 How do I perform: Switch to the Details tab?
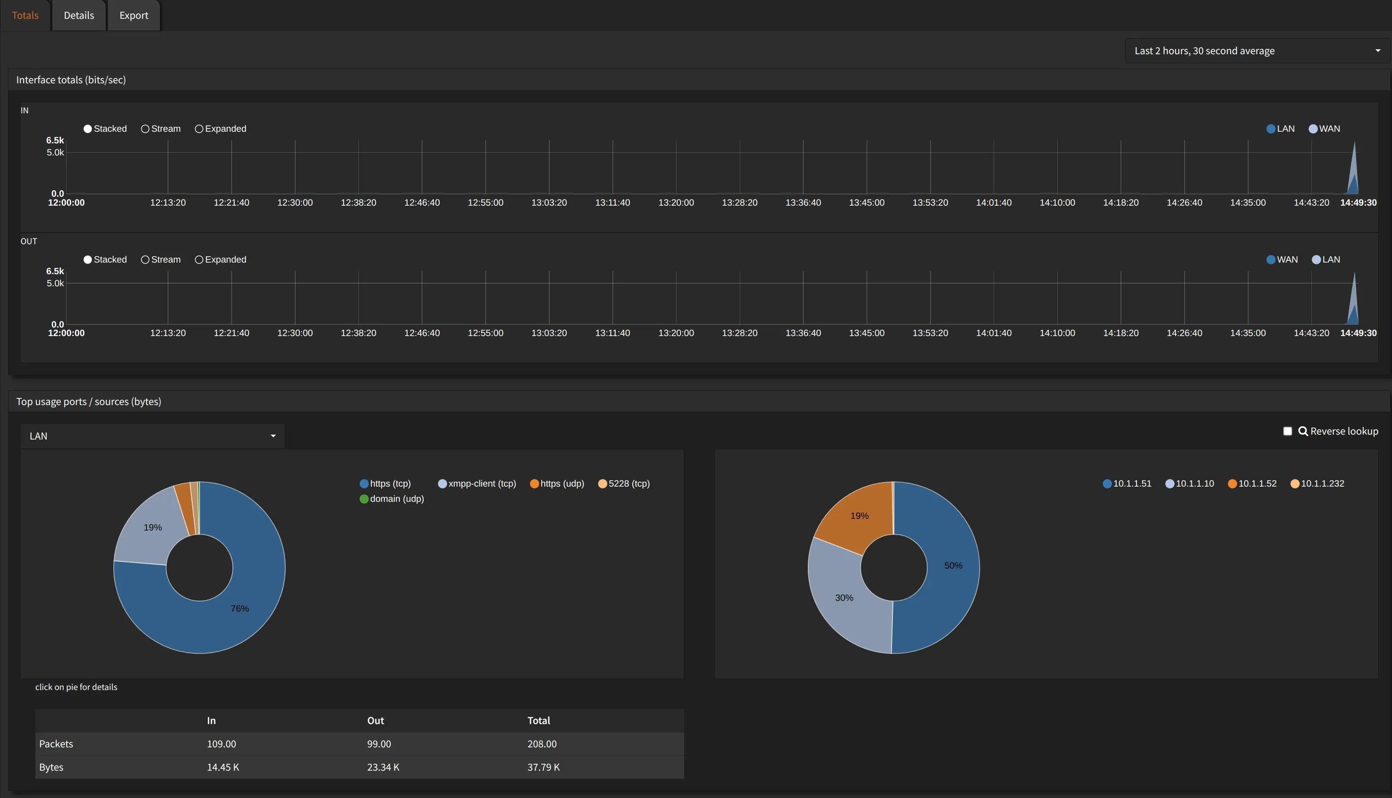78,15
